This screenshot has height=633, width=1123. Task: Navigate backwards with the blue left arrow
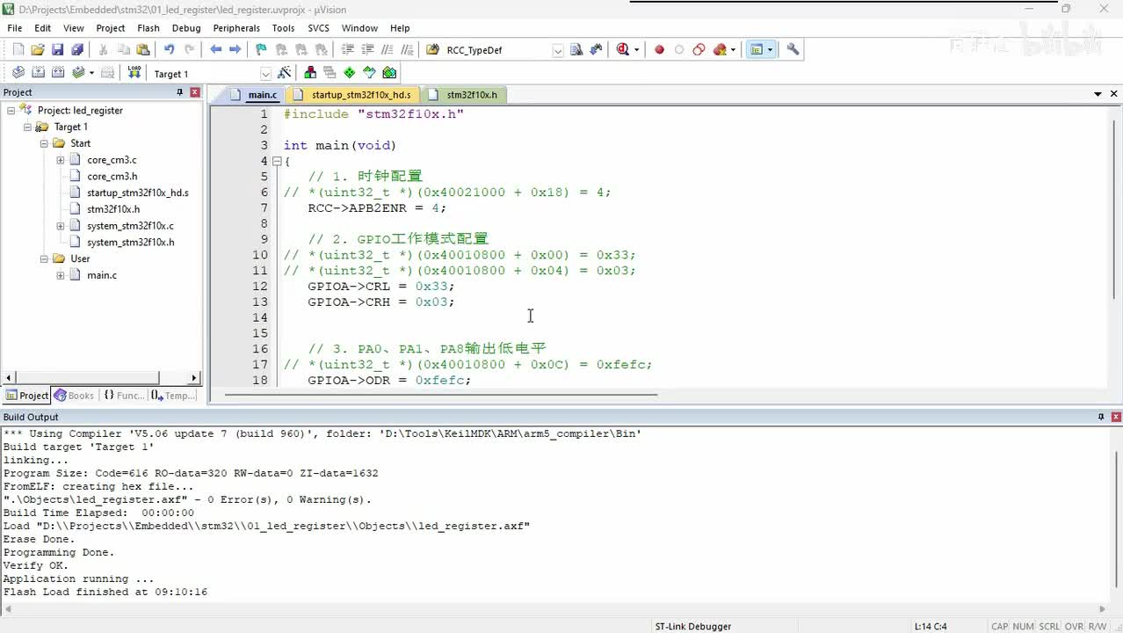pyautogui.click(x=215, y=50)
